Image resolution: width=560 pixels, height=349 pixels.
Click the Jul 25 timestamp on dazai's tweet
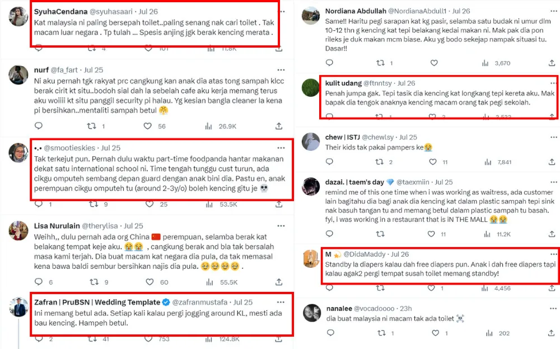point(444,182)
